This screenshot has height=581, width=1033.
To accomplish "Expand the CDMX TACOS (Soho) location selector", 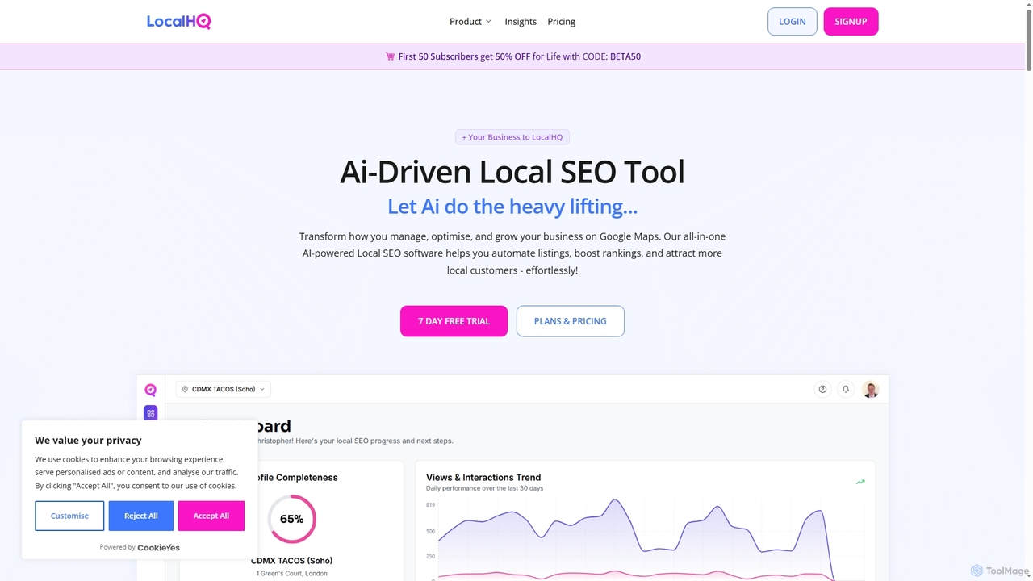I will 224,389.
